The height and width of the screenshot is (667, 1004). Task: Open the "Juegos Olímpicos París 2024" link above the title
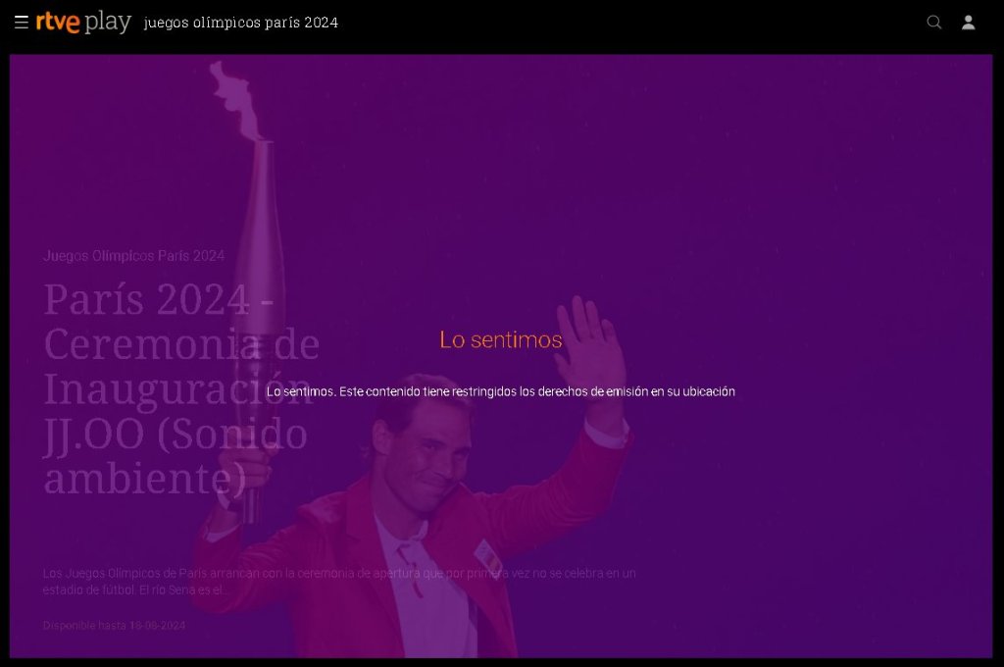(x=133, y=256)
